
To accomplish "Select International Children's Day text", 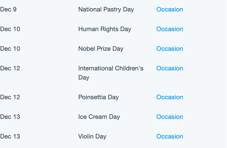I will pyautogui.click(x=111, y=73).
